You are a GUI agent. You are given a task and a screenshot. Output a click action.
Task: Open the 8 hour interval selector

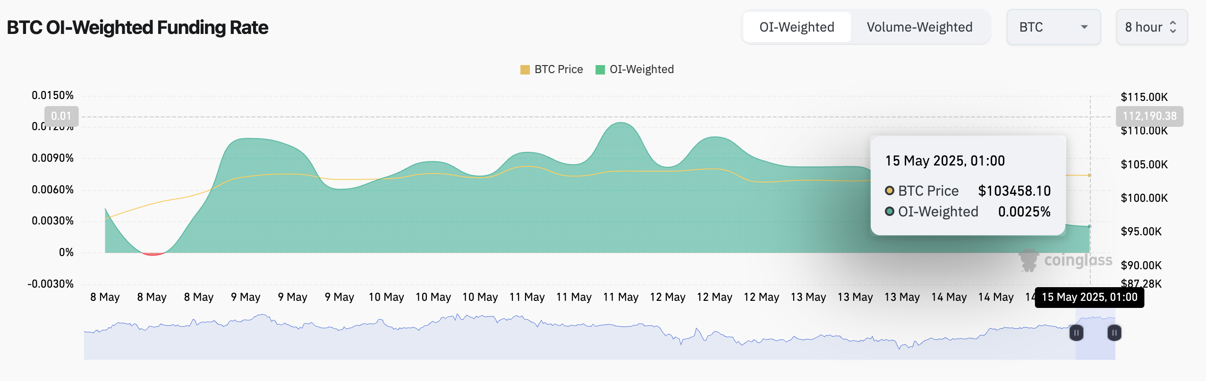[1151, 27]
